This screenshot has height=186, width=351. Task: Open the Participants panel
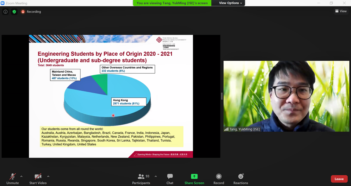[x=141, y=179]
